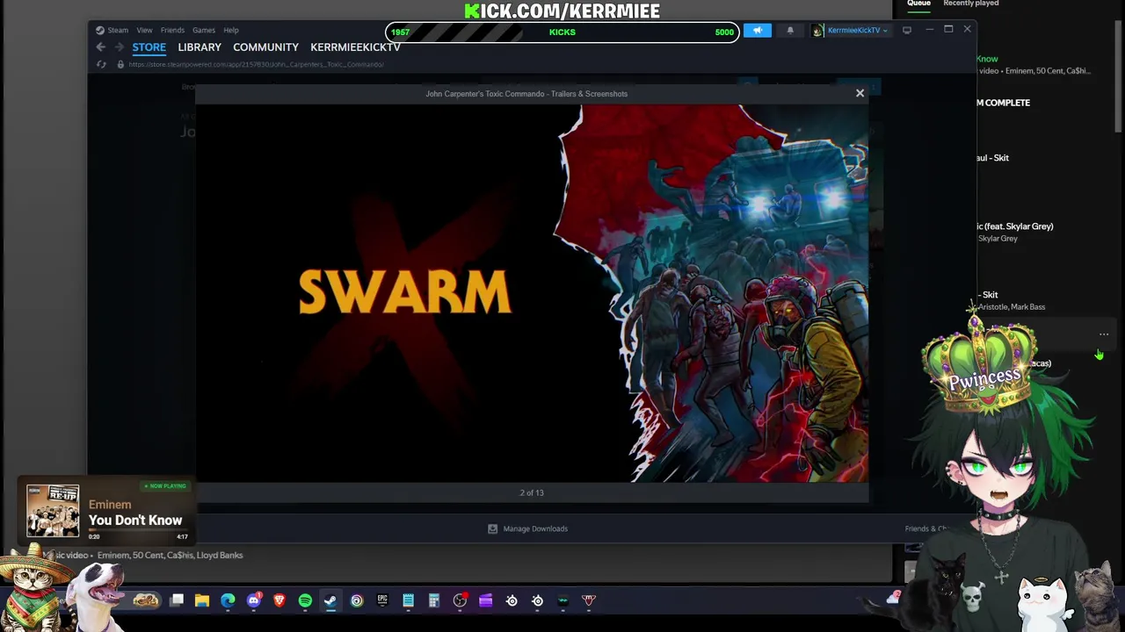The height and width of the screenshot is (632, 1125).
Task: Select 'Skylar Grey' artist text in queue
Action: (x=998, y=239)
